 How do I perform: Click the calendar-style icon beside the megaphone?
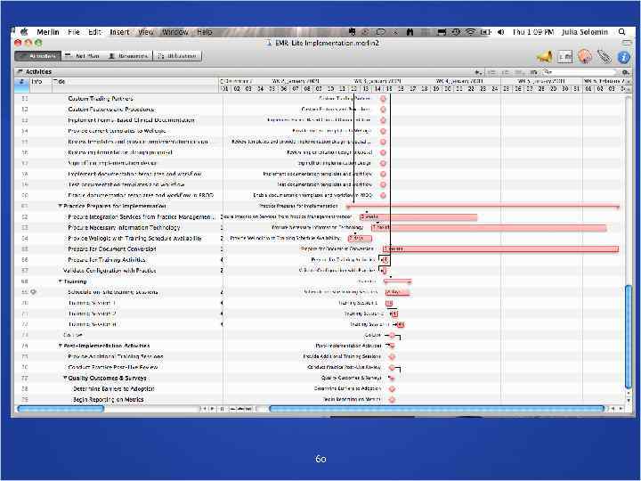[565, 57]
